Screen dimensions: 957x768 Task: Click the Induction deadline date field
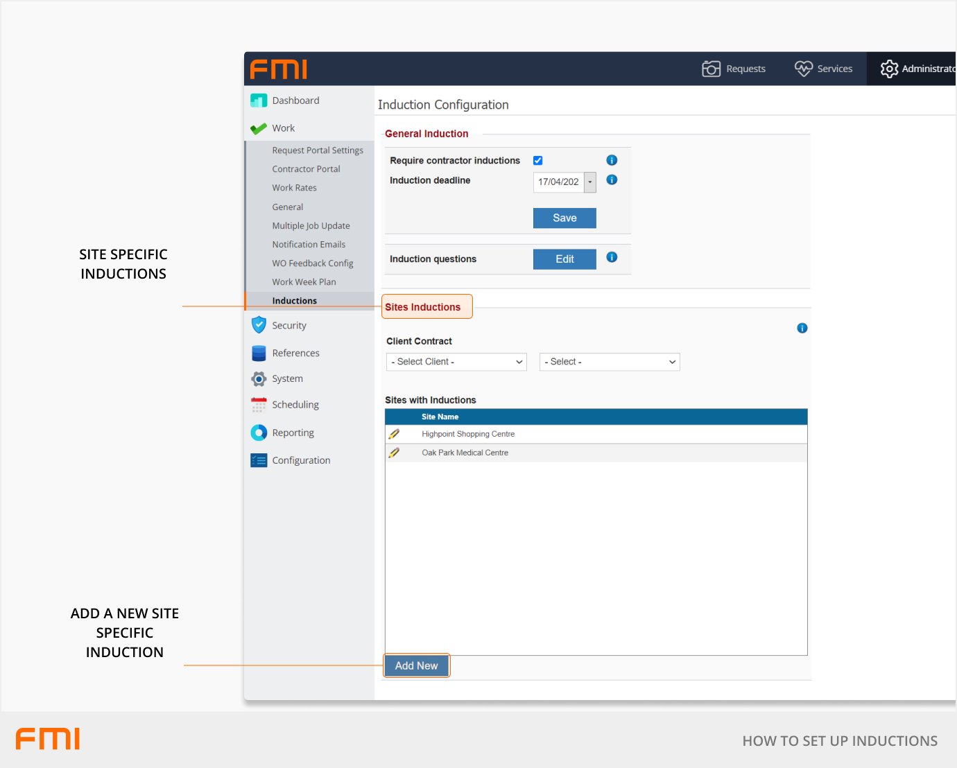coord(558,182)
